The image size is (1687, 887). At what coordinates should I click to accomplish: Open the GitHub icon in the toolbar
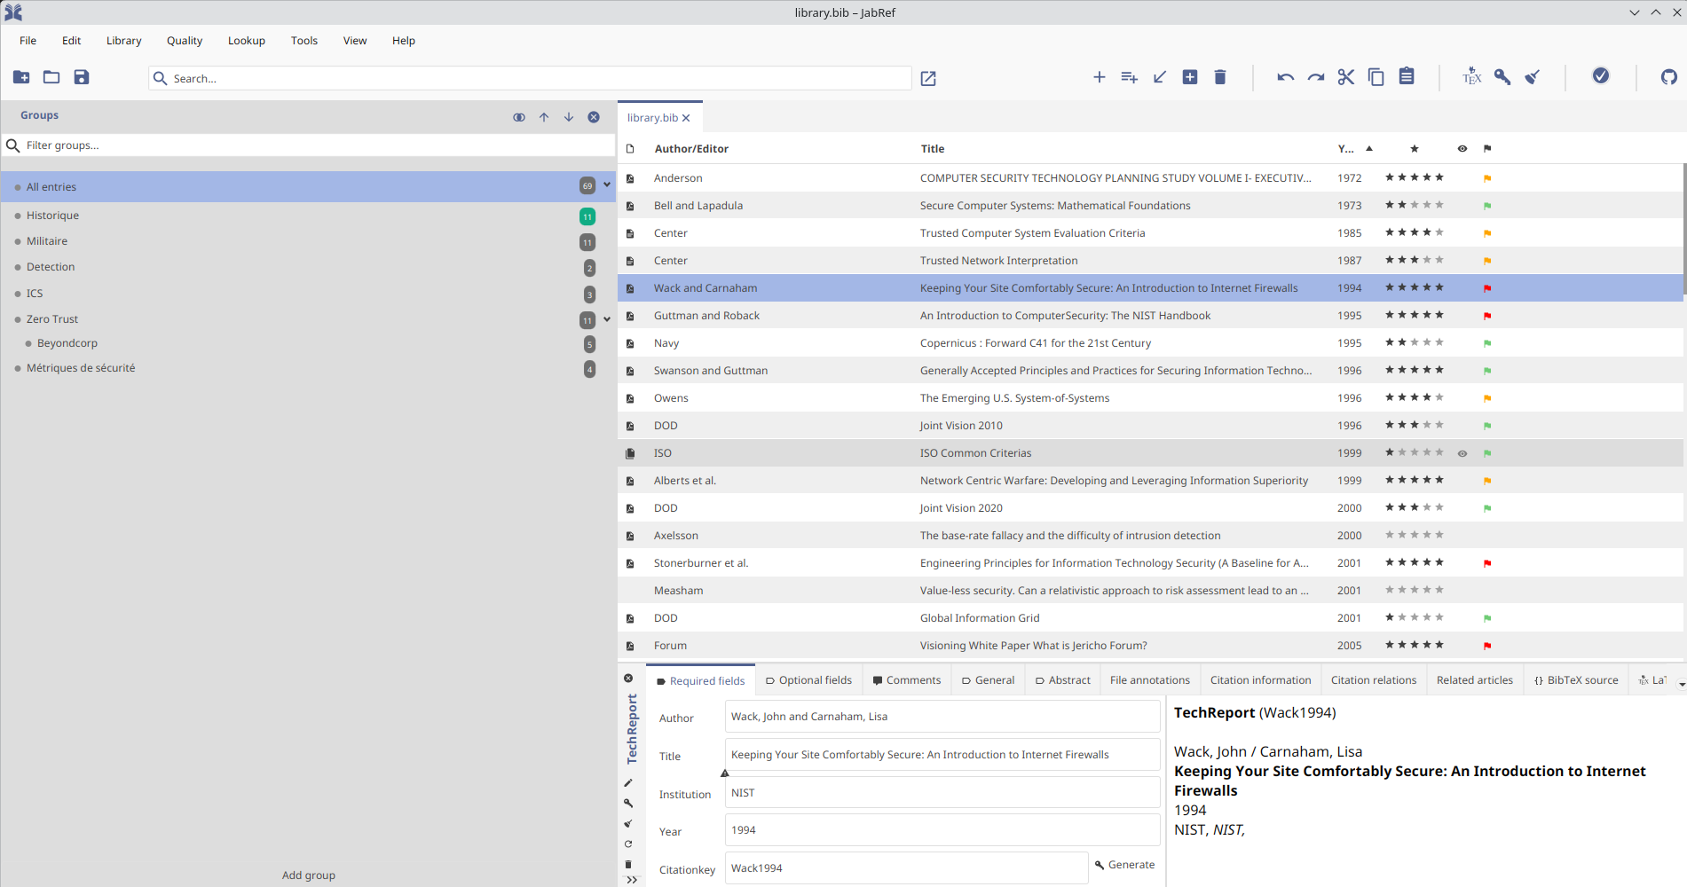[x=1668, y=77]
